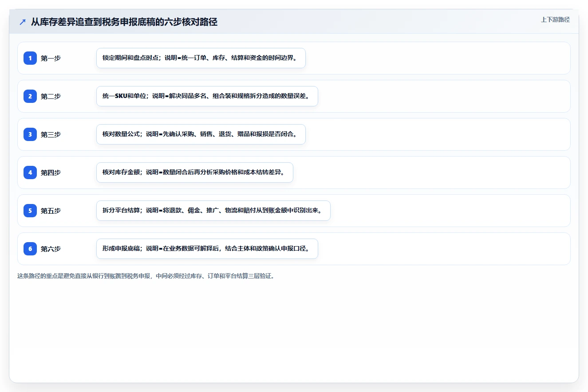Click the number 4 step badge

click(30, 172)
